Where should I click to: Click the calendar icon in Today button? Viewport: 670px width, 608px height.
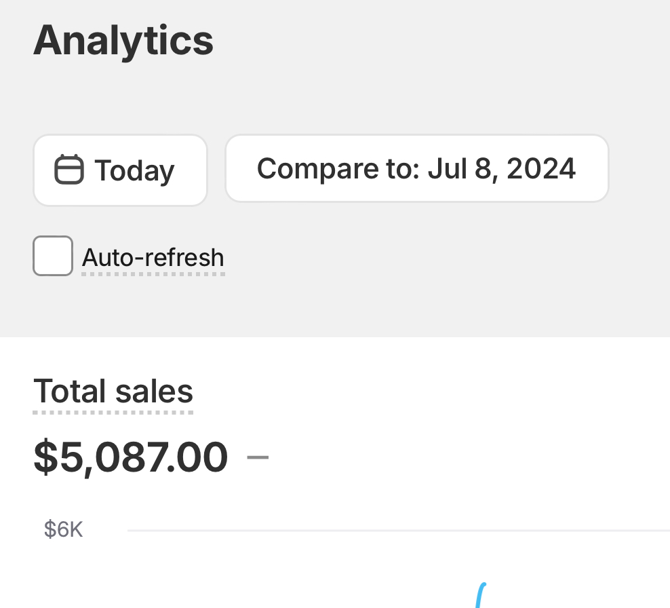pyautogui.click(x=68, y=170)
